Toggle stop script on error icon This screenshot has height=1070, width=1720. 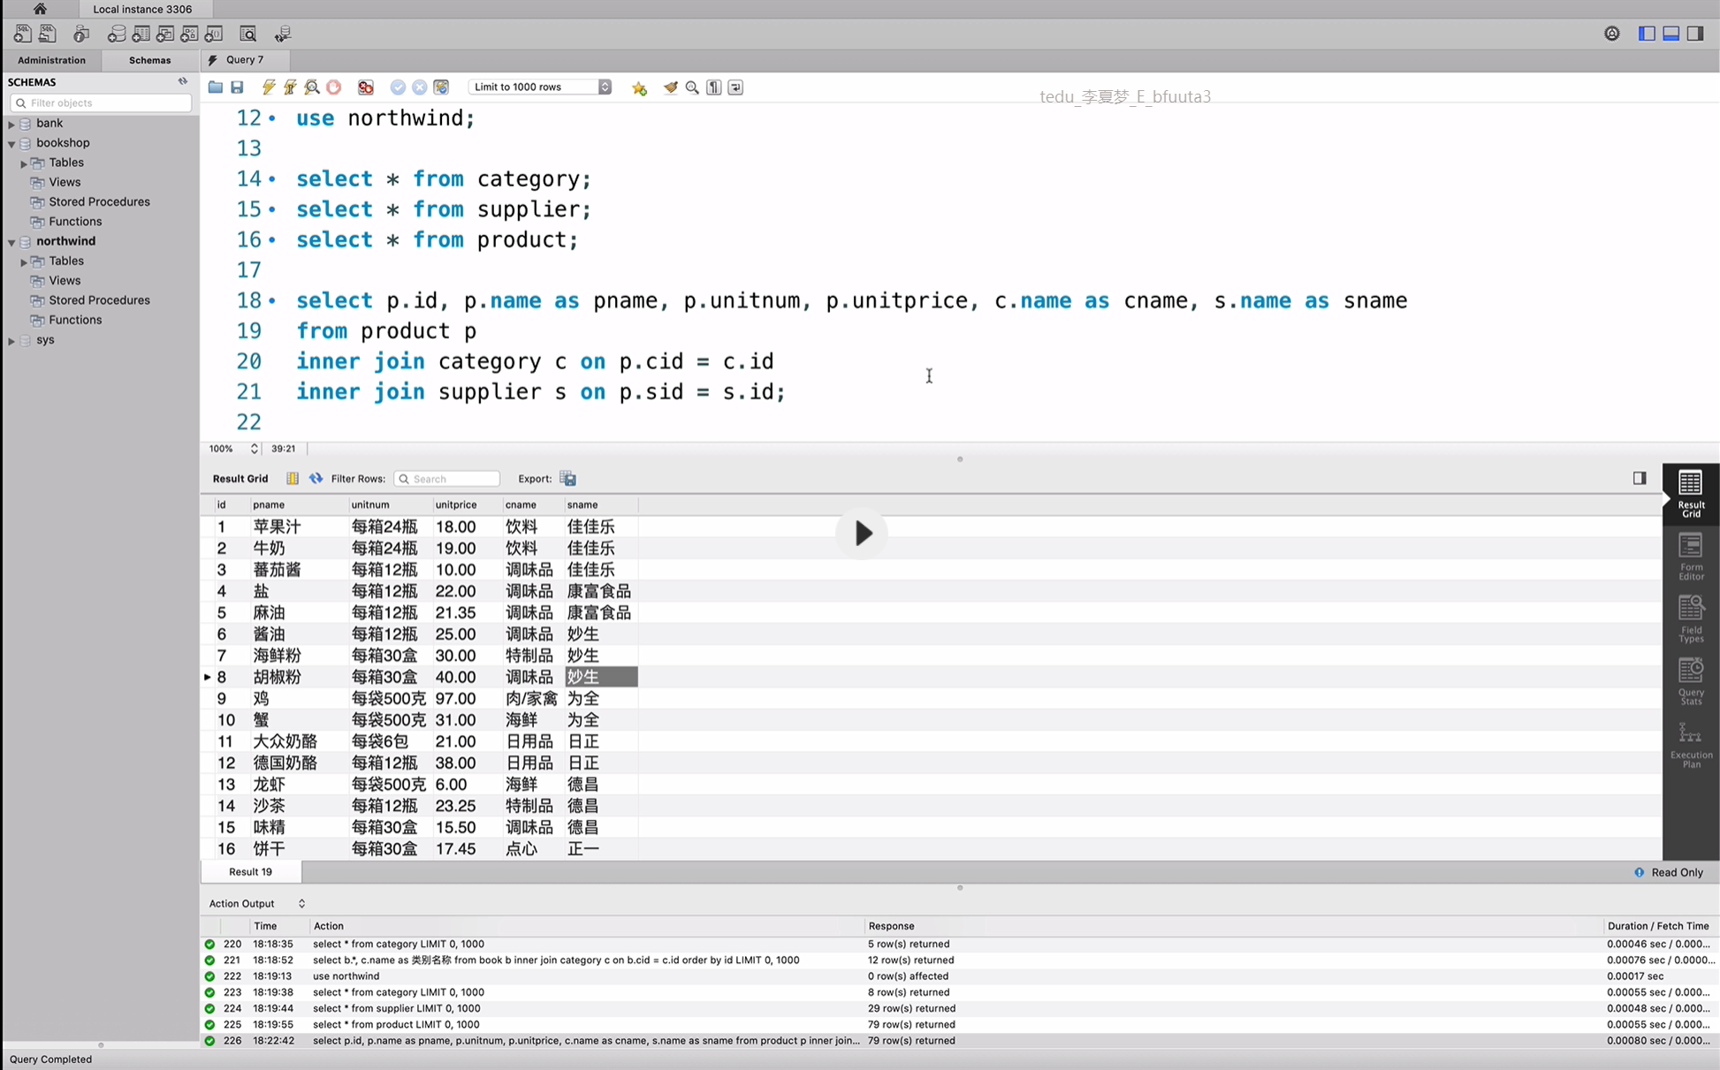coord(366,87)
